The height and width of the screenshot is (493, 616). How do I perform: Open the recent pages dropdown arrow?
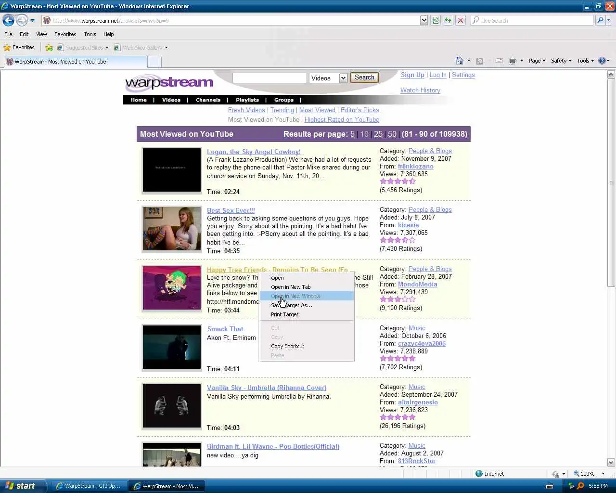(32, 21)
